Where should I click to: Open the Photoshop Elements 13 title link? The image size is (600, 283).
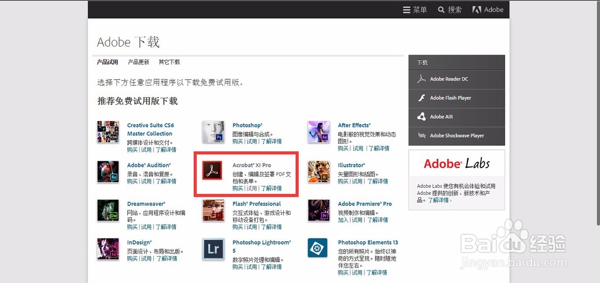tap(368, 242)
